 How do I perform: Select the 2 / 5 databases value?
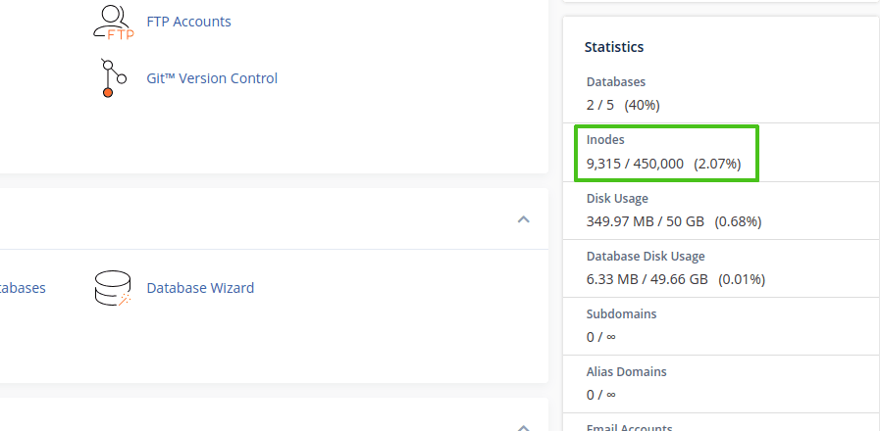[x=600, y=105]
